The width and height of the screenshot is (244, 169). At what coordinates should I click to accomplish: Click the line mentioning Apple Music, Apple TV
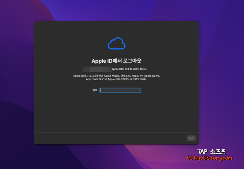[x=117, y=76]
